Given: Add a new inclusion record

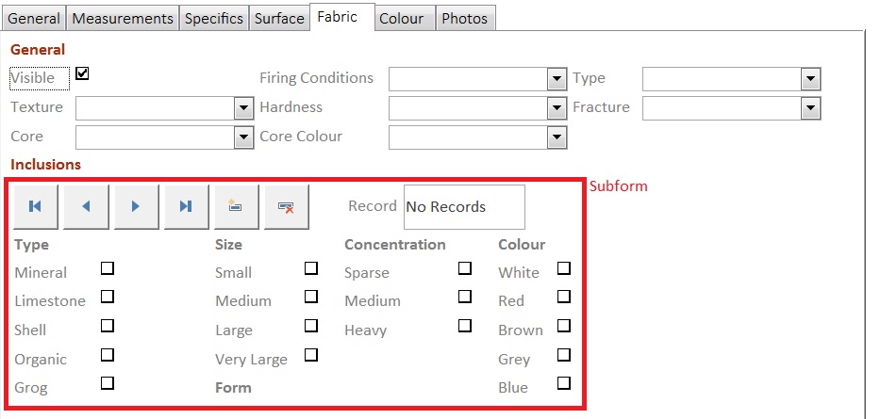Looking at the screenshot, I should (x=236, y=207).
